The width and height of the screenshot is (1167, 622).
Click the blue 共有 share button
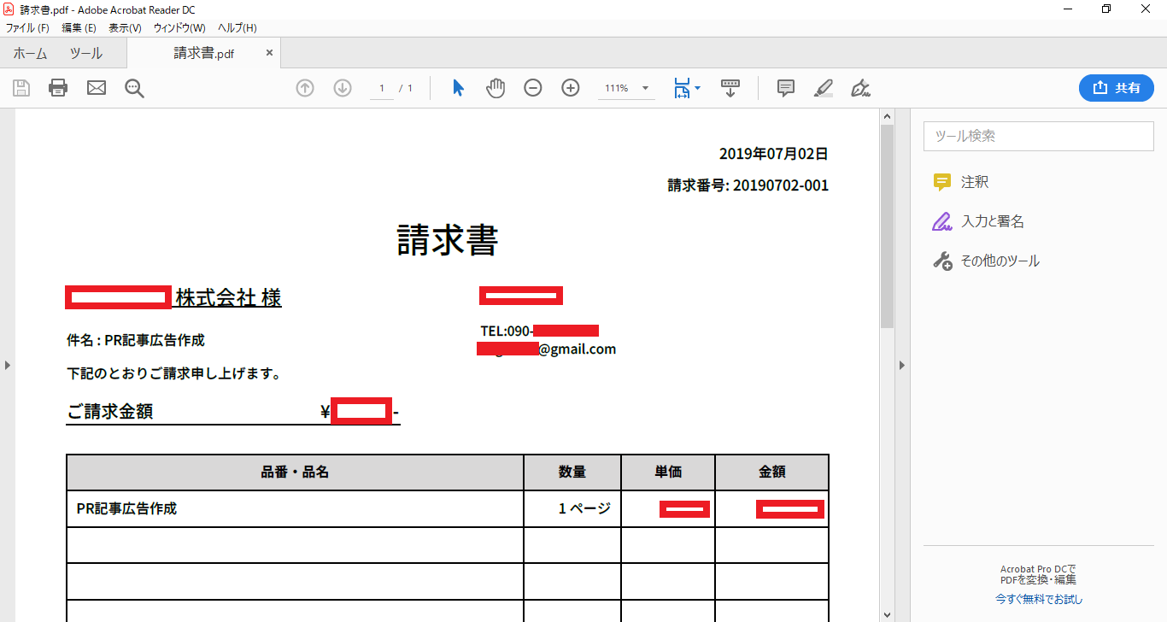(1116, 88)
